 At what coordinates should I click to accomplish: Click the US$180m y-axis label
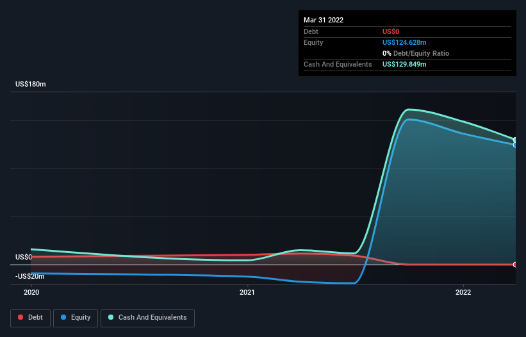(x=31, y=84)
